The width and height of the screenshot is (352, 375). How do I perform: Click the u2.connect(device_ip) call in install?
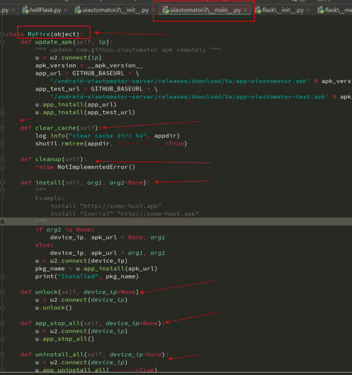89,261
